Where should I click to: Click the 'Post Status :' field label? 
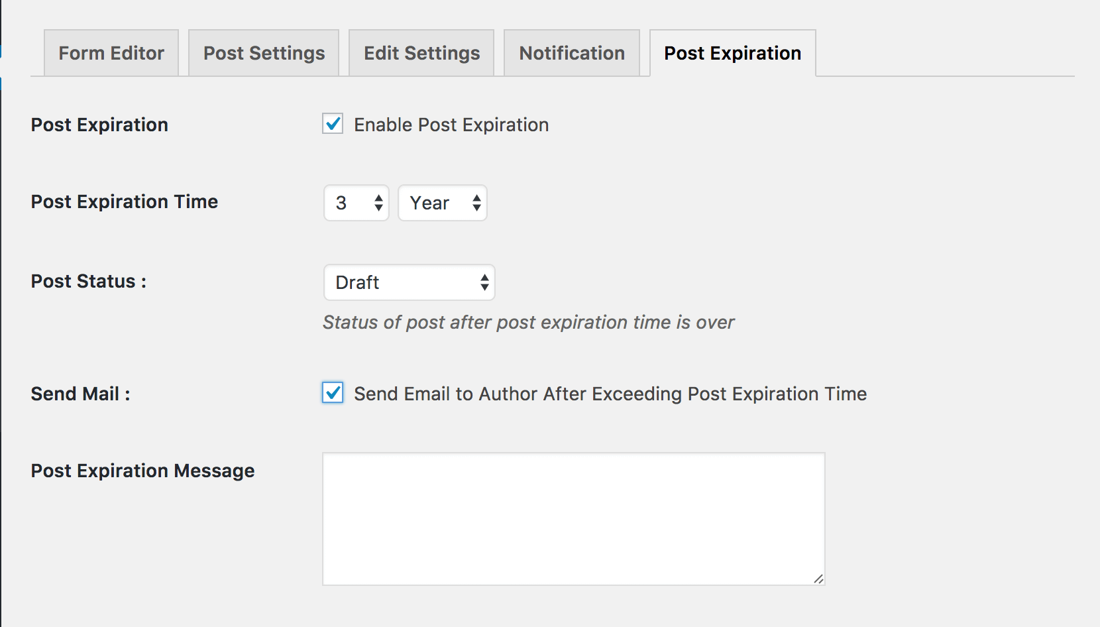[x=89, y=281]
